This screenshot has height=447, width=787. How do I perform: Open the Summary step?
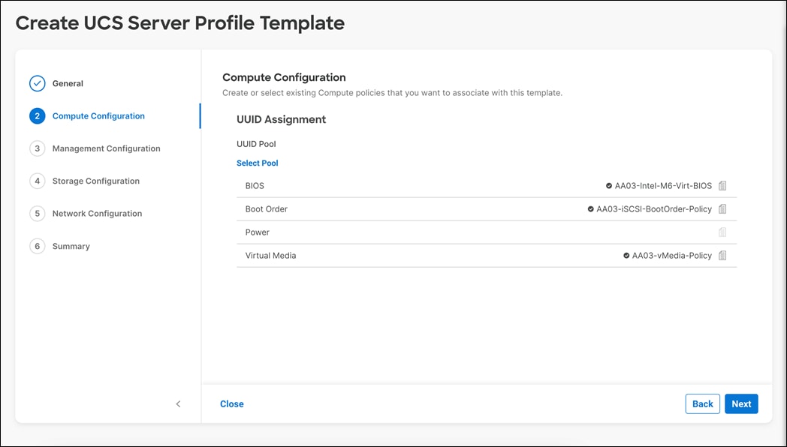(72, 246)
